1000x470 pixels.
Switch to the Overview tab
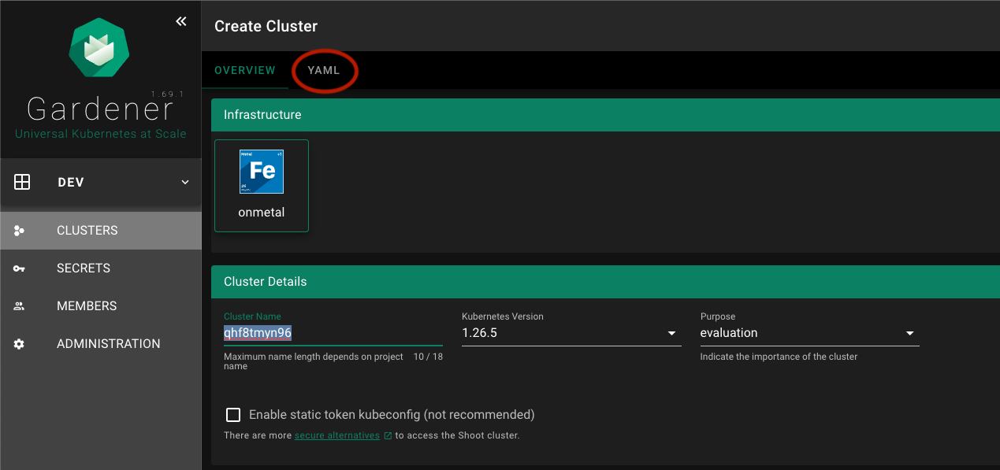pyautogui.click(x=245, y=70)
